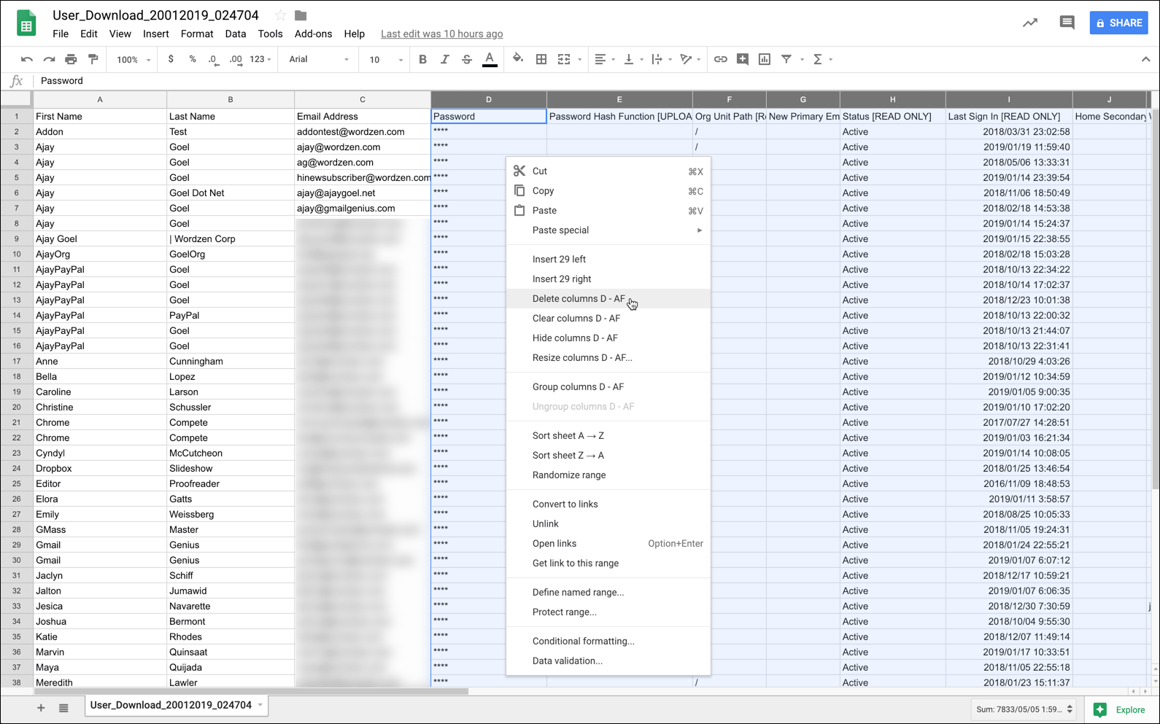Click the Insert chart icon
The height and width of the screenshot is (724, 1160).
[x=765, y=60]
